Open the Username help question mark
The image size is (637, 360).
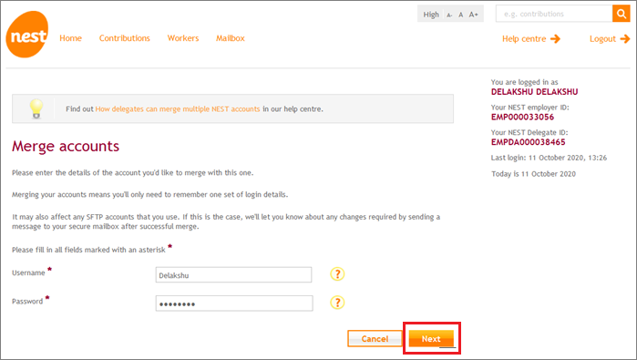337,274
